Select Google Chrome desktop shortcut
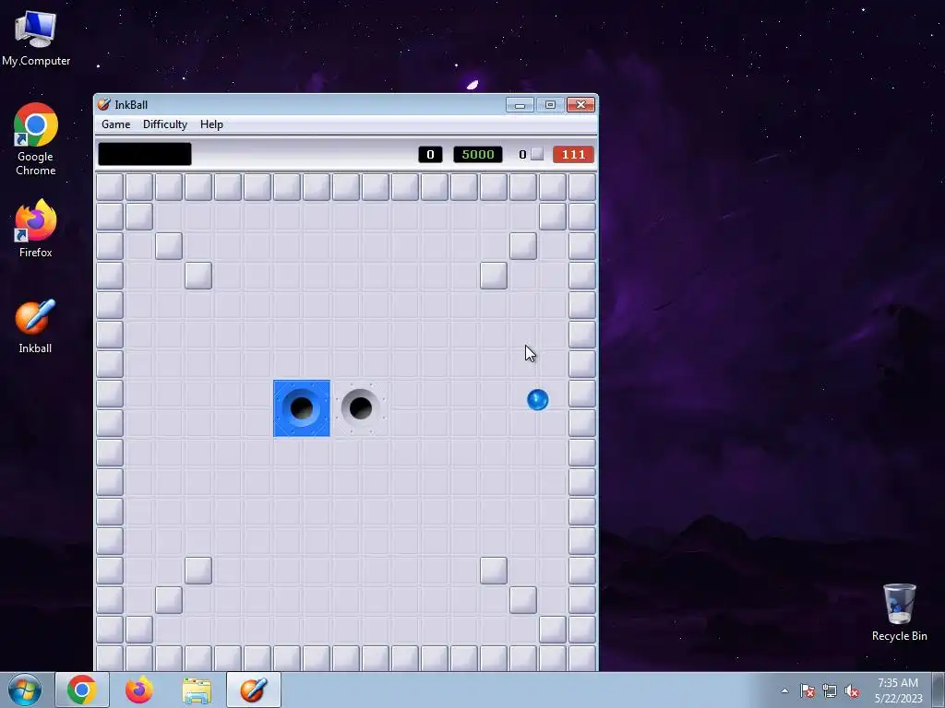The height and width of the screenshot is (708, 945). click(x=36, y=140)
